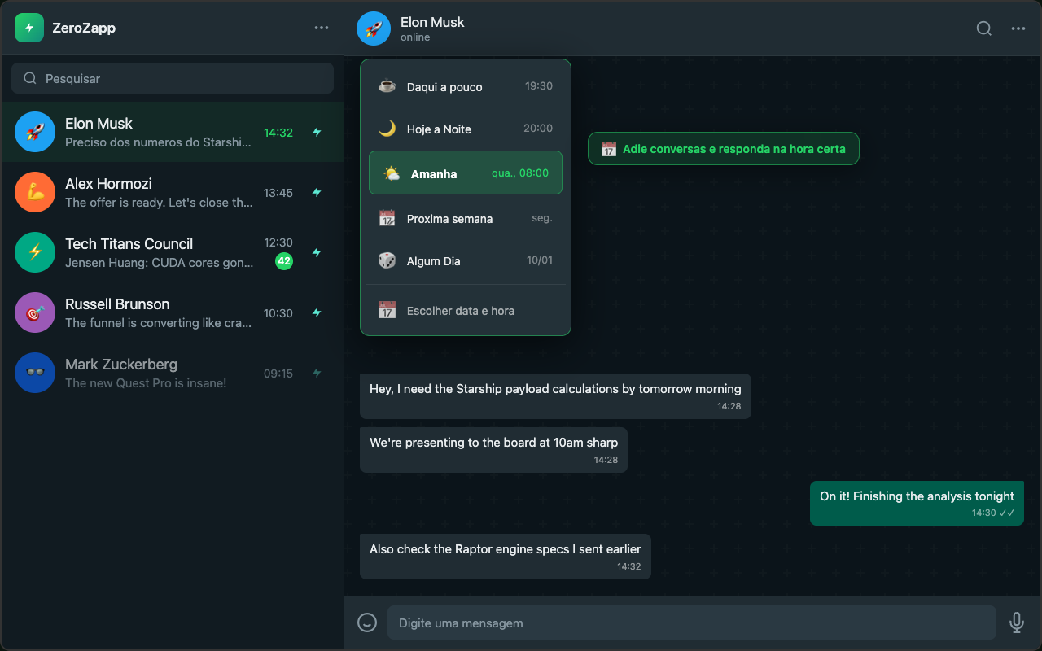Open the chat header more options menu

pyautogui.click(x=1018, y=28)
